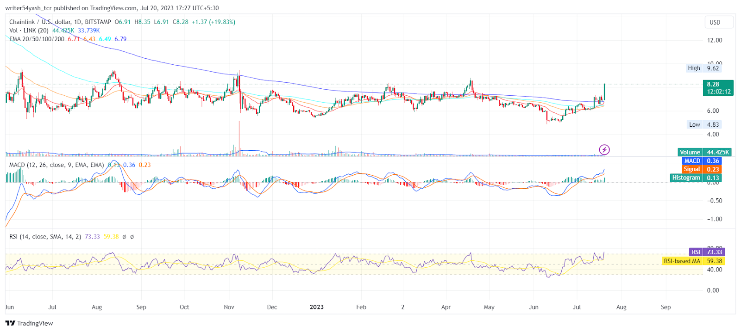
Task: Click the 2023 label on time axis
Action: pyautogui.click(x=317, y=307)
